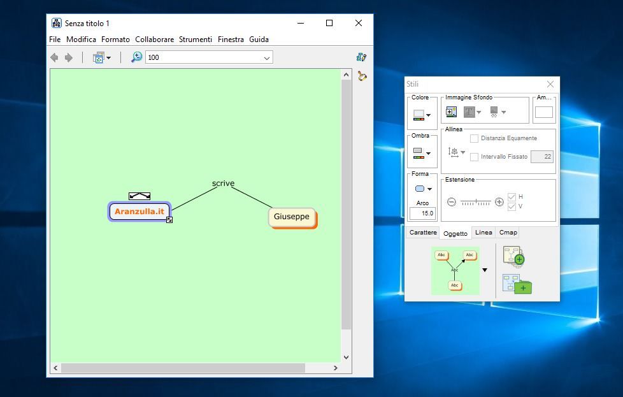Open the File menu

pyautogui.click(x=55, y=40)
